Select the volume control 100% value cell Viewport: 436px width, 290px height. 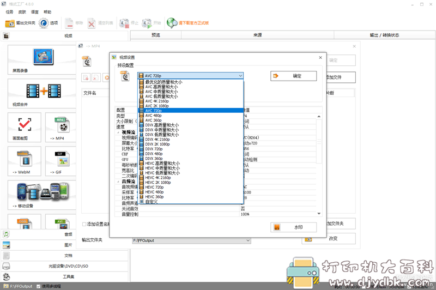(x=277, y=214)
